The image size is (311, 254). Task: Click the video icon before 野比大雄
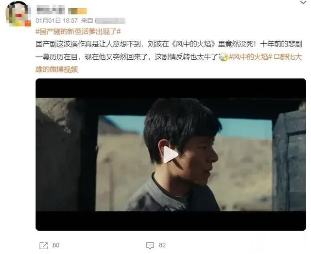pos(276,57)
